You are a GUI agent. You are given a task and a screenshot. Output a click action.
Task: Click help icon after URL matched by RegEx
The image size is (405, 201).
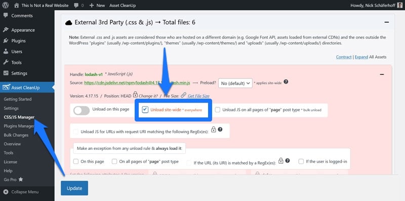287,160
